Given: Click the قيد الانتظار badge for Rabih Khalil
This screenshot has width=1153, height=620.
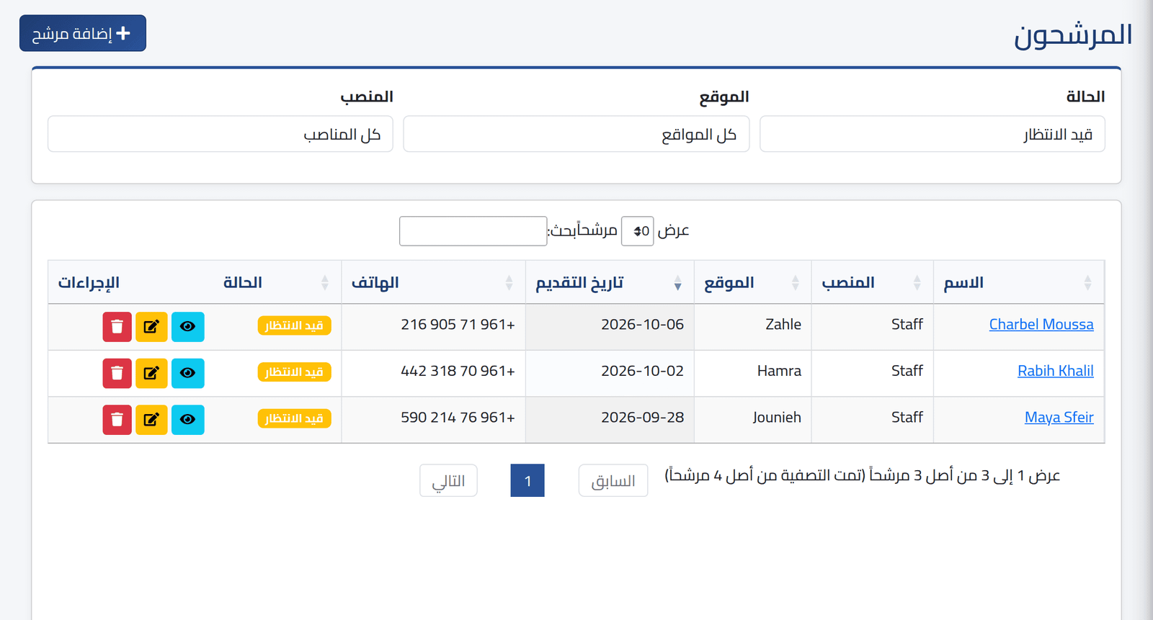Looking at the screenshot, I should pyautogui.click(x=295, y=372).
